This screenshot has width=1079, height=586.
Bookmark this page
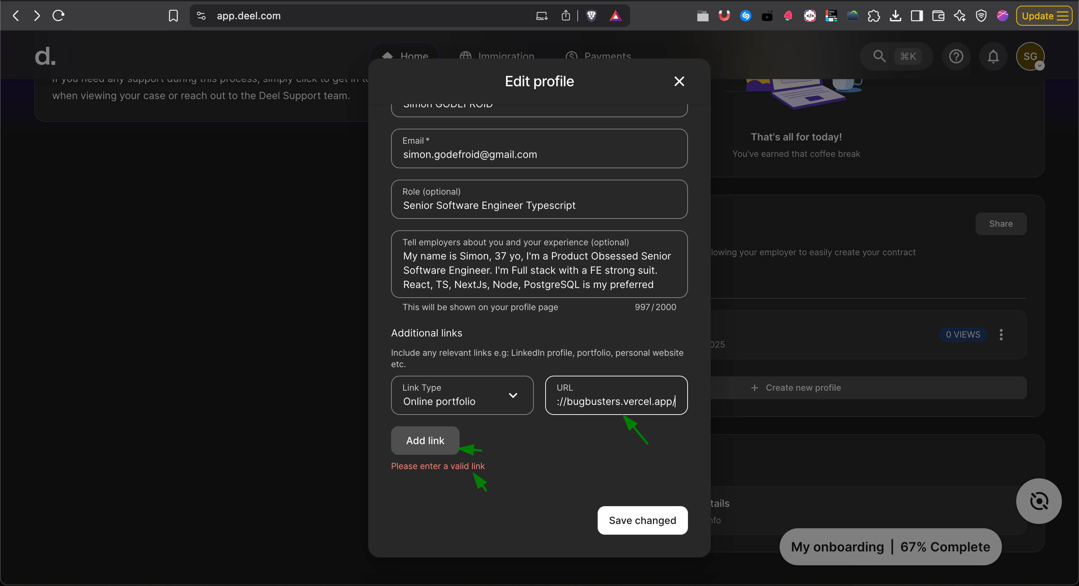[x=173, y=16]
